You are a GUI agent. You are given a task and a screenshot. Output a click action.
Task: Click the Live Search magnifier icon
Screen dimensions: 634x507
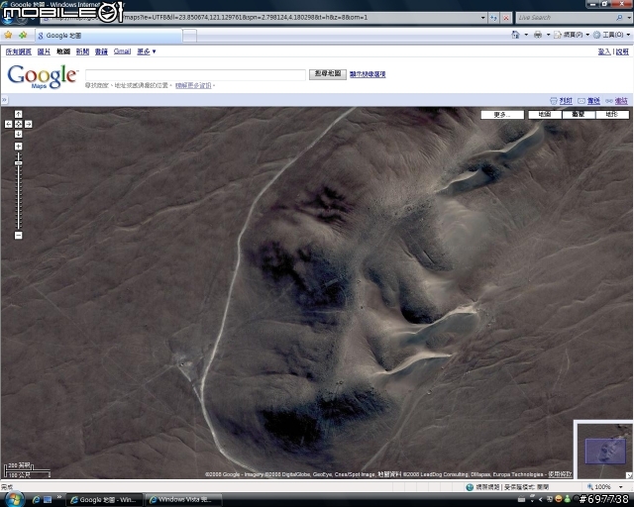(619, 18)
